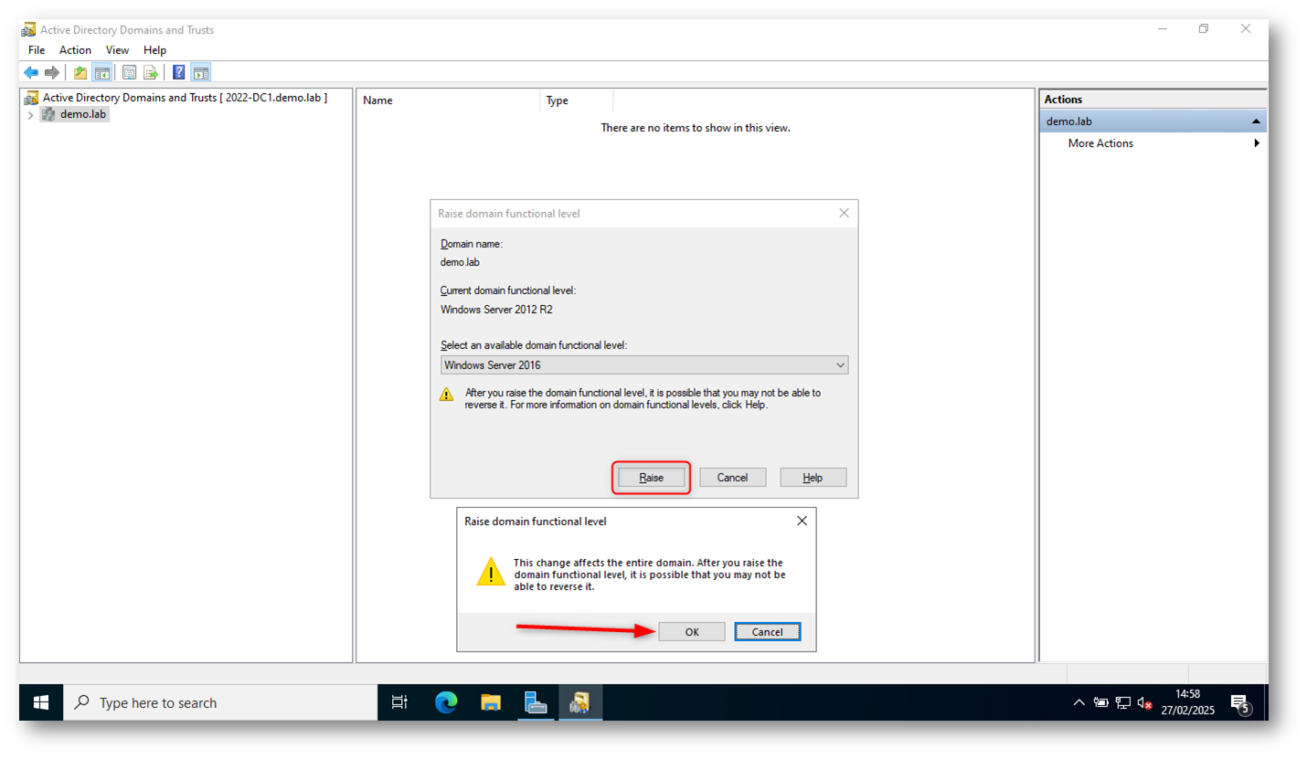This screenshot has height=759, width=1307.
Task: Launch Microsoft Edge from the taskbar
Action: 446,702
